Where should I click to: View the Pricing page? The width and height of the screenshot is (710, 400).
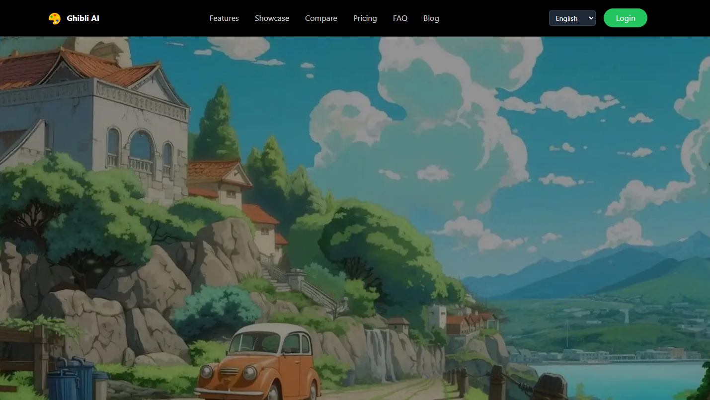(x=365, y=18)
